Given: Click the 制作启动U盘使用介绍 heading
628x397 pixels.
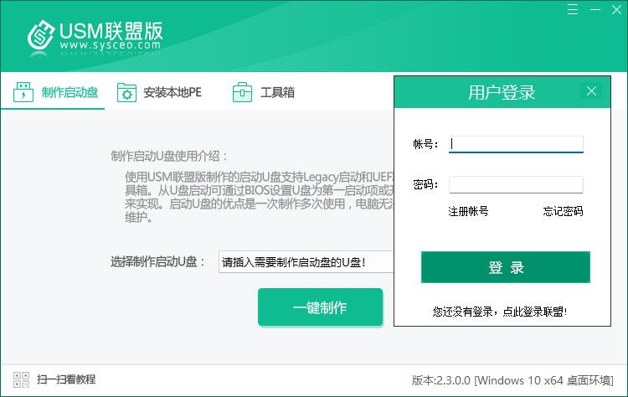Looking at the screenshot, I should pyautogui.click(x=168, y=156).
